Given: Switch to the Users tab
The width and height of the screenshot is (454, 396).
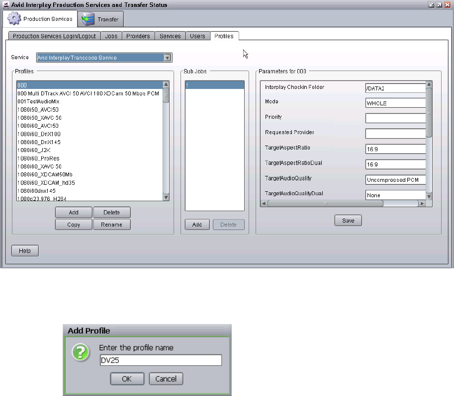Looking at the screenshot, I should 197,36.
